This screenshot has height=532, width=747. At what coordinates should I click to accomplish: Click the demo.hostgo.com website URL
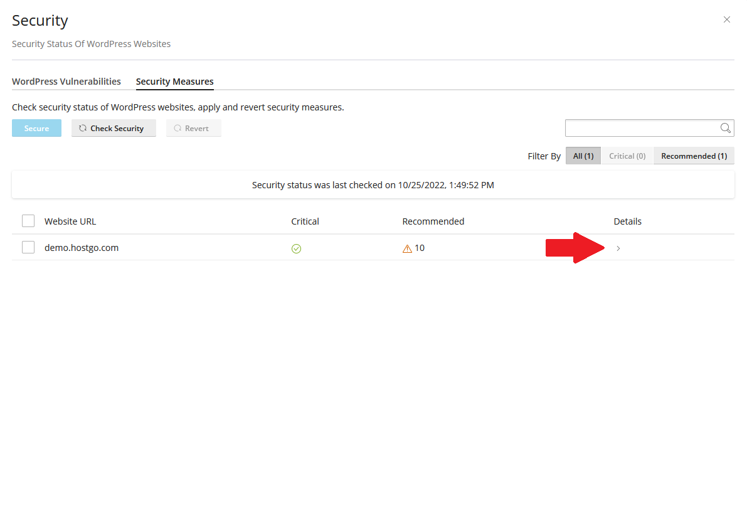coord(82,248)
